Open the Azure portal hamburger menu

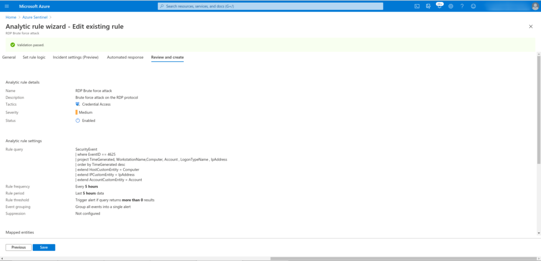[x=7, y=6]
